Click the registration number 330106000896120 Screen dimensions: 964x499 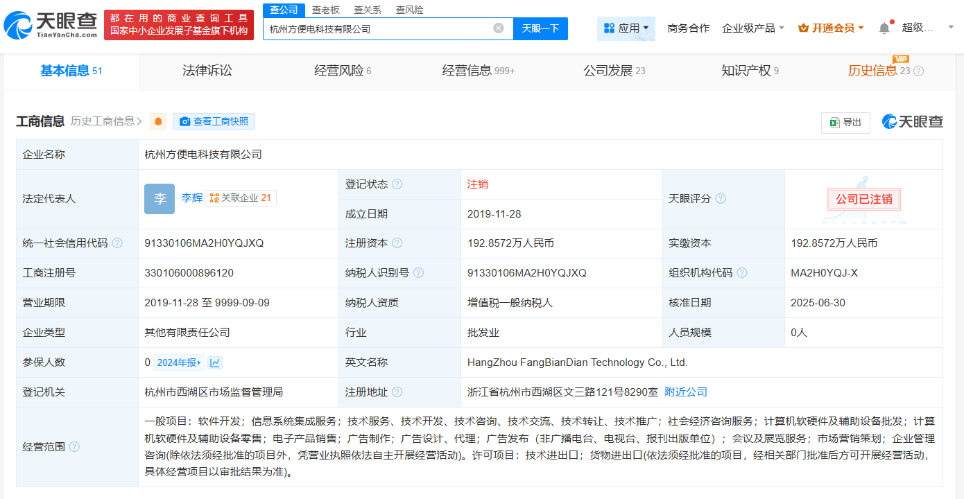(189, 273)
